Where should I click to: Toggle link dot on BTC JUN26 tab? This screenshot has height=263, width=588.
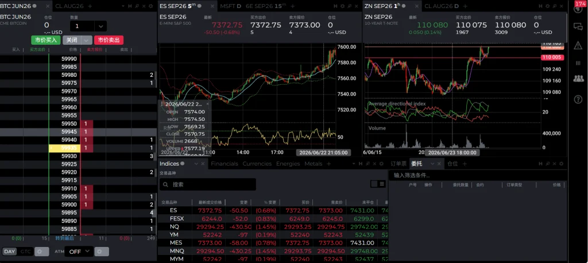pos(34,6)
